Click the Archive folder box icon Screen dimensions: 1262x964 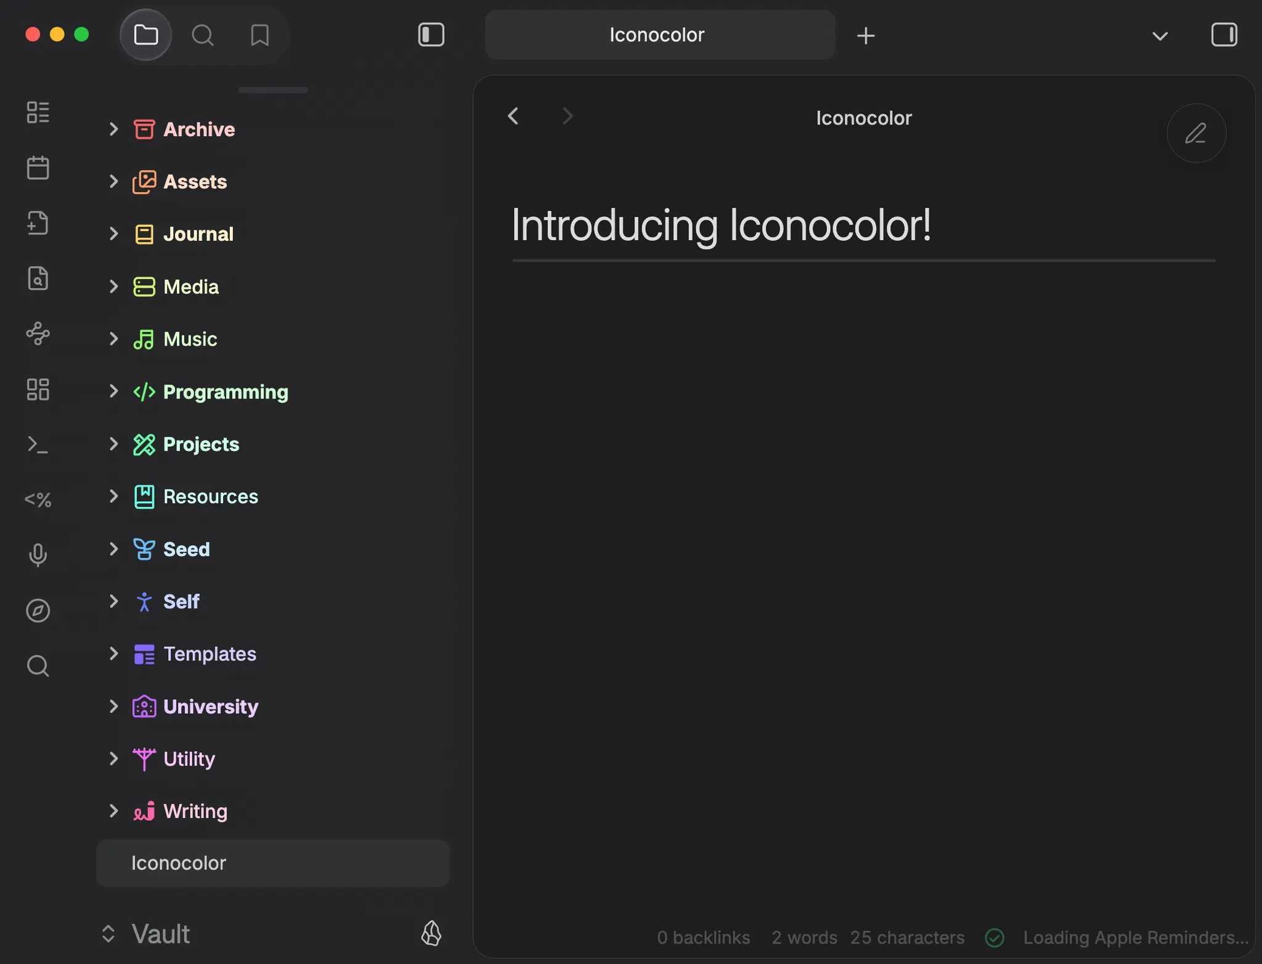[x=144, y=129]
